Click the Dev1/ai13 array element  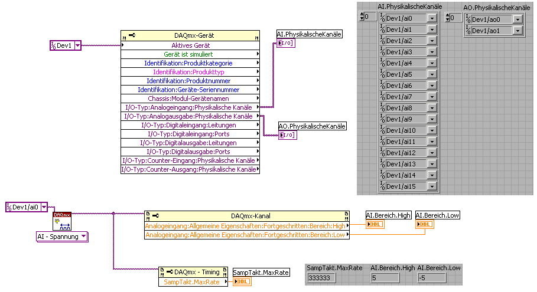click(408, 164)
